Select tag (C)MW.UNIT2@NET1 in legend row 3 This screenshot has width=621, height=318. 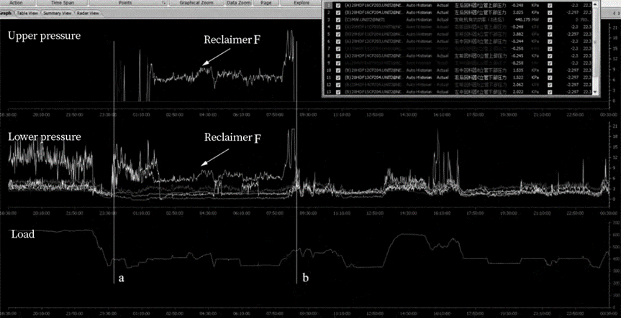point(364,20)
